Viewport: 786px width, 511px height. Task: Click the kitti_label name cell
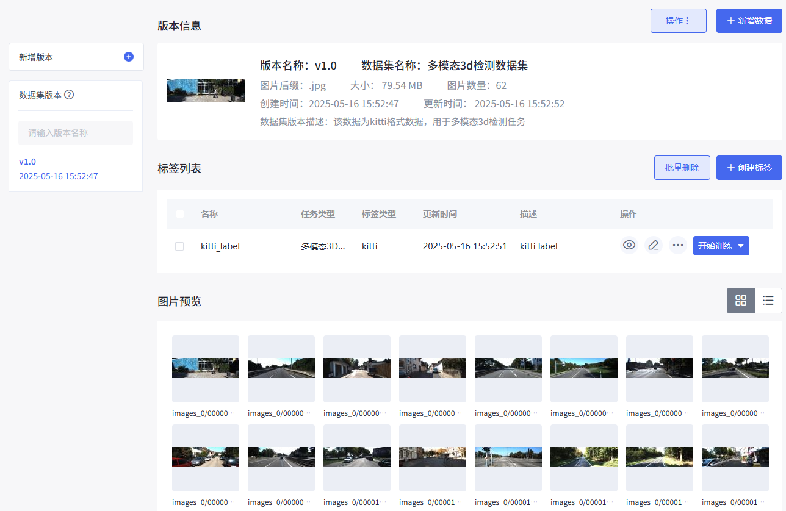(x=220, y=246)
